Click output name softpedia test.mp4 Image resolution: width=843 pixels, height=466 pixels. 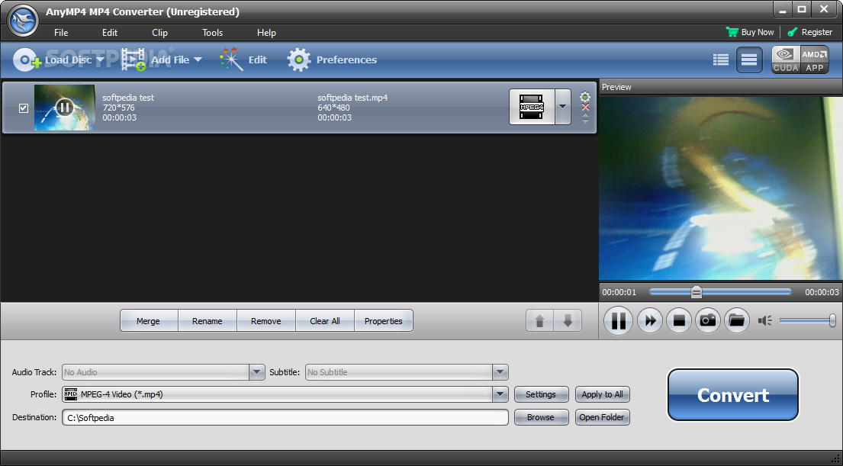(352, 98)
